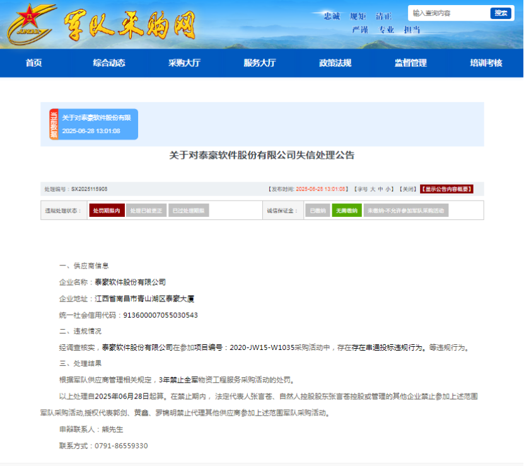Image resolution: width=524 pixels, height=466 pixels.
Task: Click the processing number SX2025115908
Action: click(90, 189)
